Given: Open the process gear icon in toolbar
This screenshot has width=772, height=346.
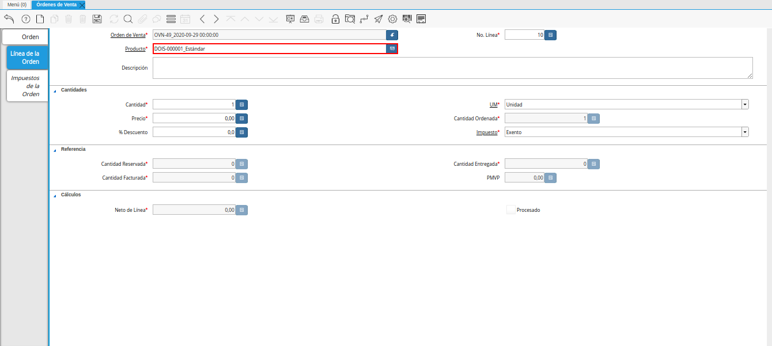Looking at the screenshot, I should coord(393,19).
